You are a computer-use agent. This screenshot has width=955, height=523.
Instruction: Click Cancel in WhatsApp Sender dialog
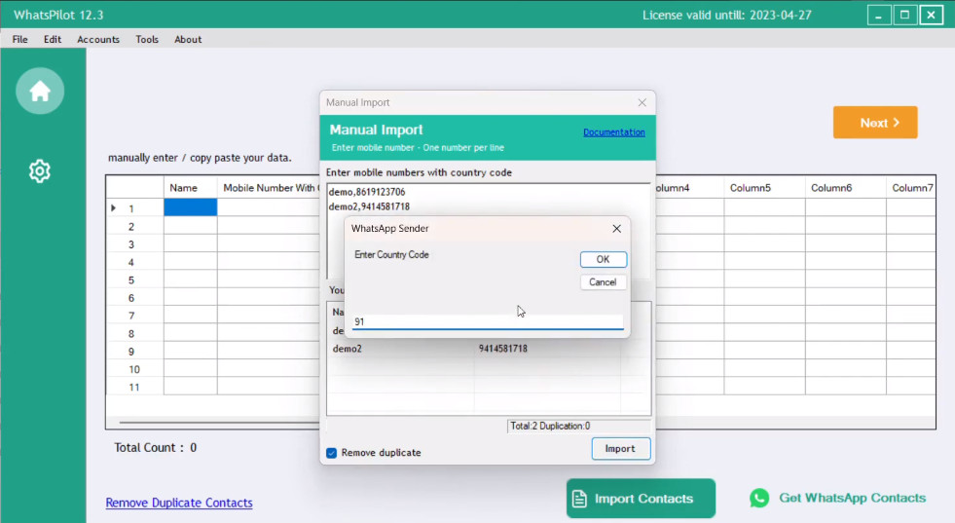[603, 282]
